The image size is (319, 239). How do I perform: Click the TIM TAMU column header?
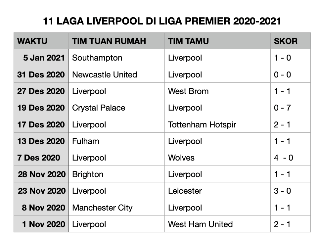pos(188,41)
